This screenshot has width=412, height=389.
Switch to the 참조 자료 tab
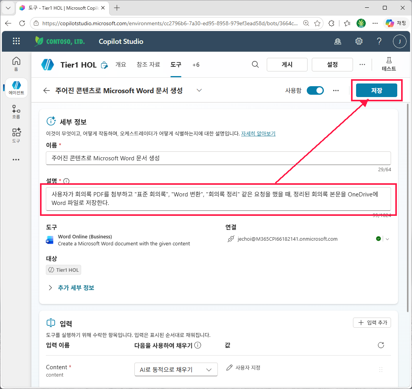148,64
